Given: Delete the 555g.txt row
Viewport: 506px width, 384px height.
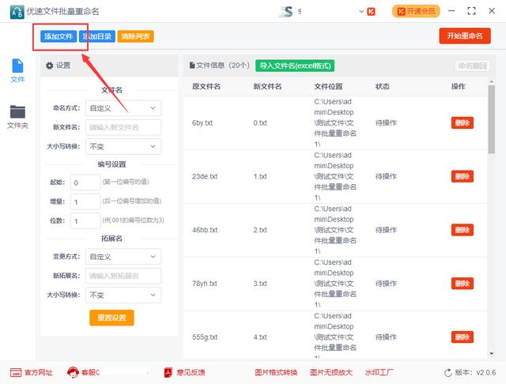Looking at the screenshot, I should click(462, 337).
